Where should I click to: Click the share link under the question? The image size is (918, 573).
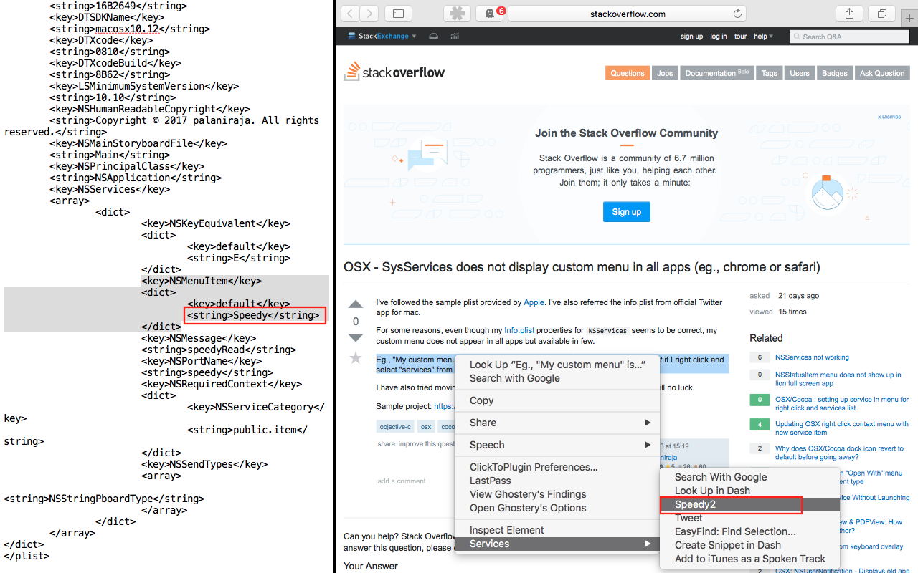click(x=387, y=444)
